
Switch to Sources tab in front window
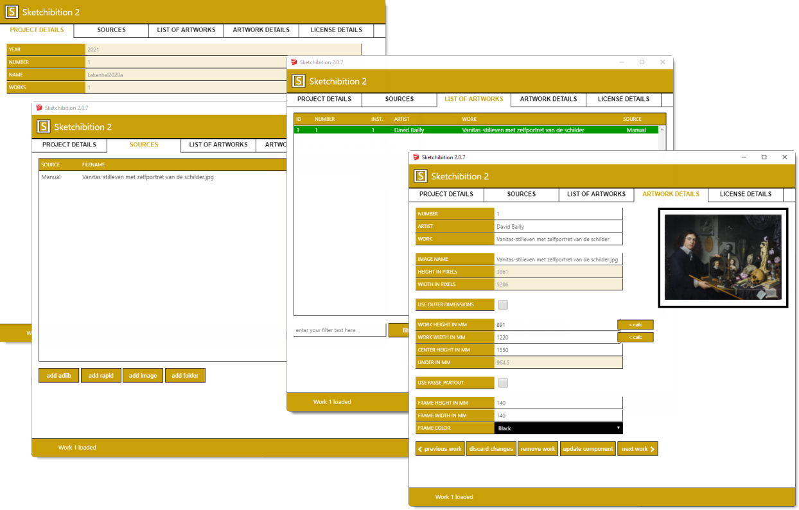point(521,194)
